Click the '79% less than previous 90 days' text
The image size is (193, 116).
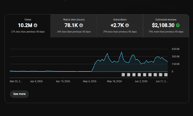(x=120, y=32)
